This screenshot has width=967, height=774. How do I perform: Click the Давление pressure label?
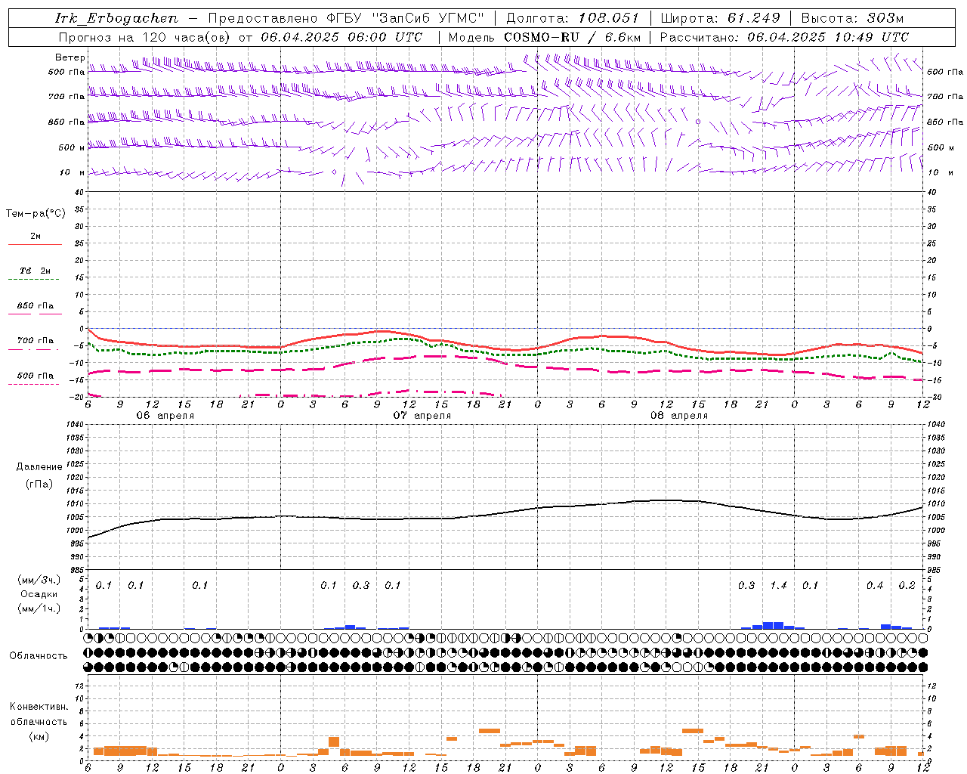pos(39,467)
